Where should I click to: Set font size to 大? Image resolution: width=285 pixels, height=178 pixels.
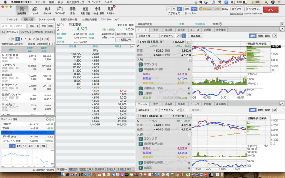(x=179, y=9)
